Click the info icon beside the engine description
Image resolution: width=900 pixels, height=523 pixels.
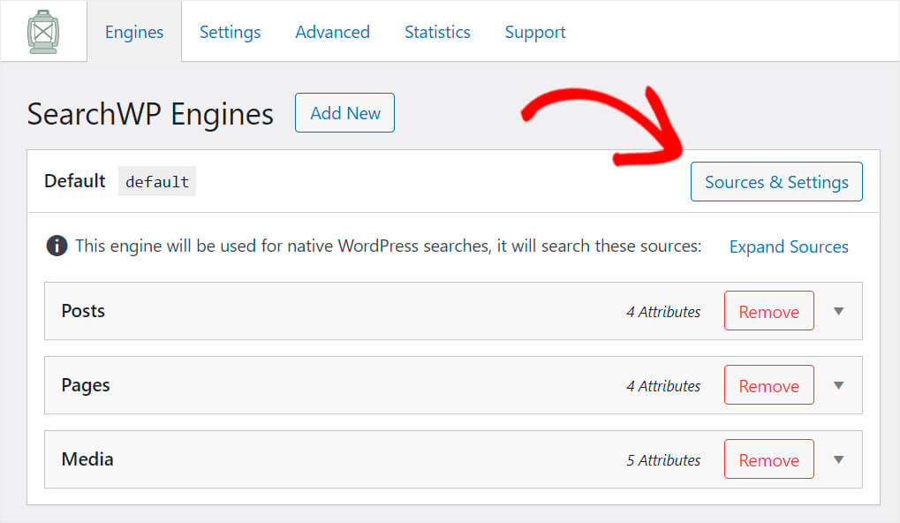click(x=57, y=246)
